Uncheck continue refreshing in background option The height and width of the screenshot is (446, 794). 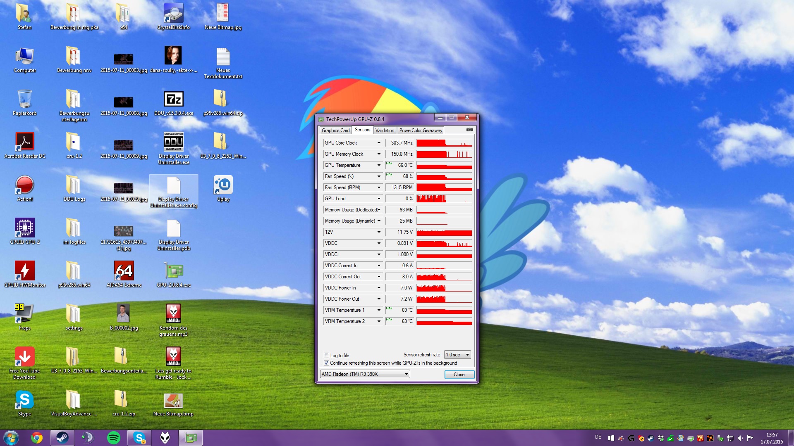point(327,363)
